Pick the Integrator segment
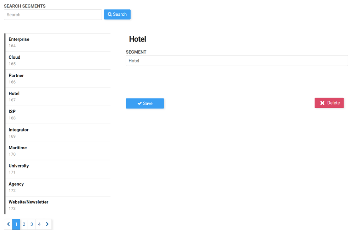Viewport: 355px width, 235px height. [58, 133]
